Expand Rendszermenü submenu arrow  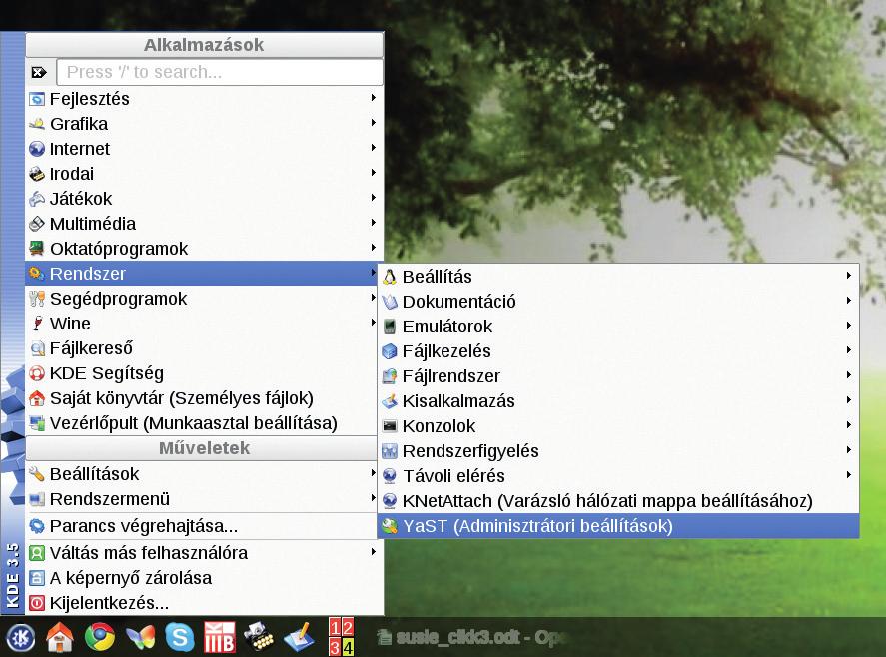pyautogui.click(x=374, y=497)
